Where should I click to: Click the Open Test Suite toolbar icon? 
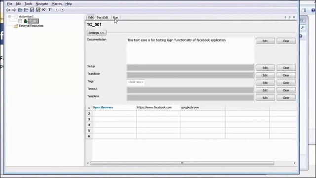pyautogui.click(x=20, y=10)
